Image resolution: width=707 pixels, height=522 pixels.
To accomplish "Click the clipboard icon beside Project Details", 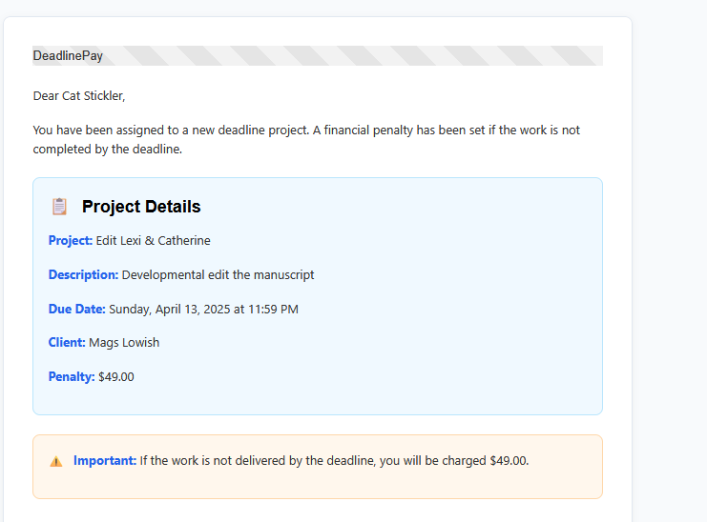I will pyautogui.click(x=59, y=207).
